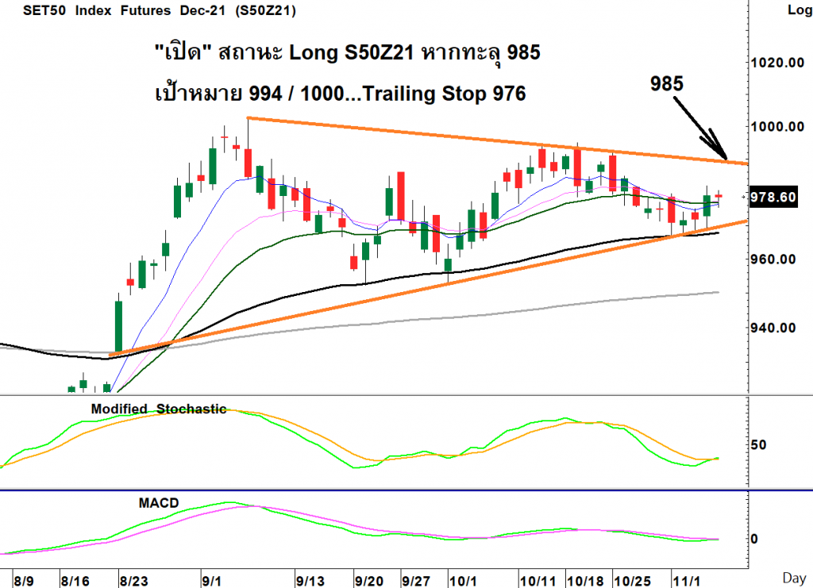Click the 9/27 date axis label
813x588 pixels.
[x=416, y=581]
